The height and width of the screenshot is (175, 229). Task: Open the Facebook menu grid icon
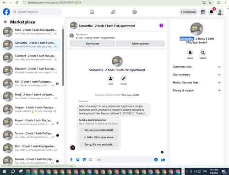tap(203, 12)
